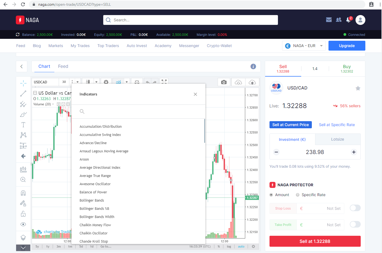Select the measure tool in sidebar
The image size is (382, 253).
[x=23, y=169]
